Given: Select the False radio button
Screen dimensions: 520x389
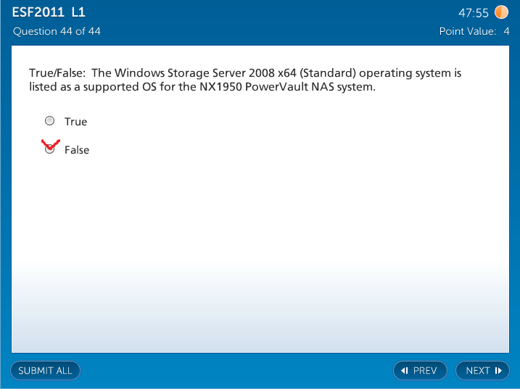Looking at the screenshot, I should click(49, 150).
